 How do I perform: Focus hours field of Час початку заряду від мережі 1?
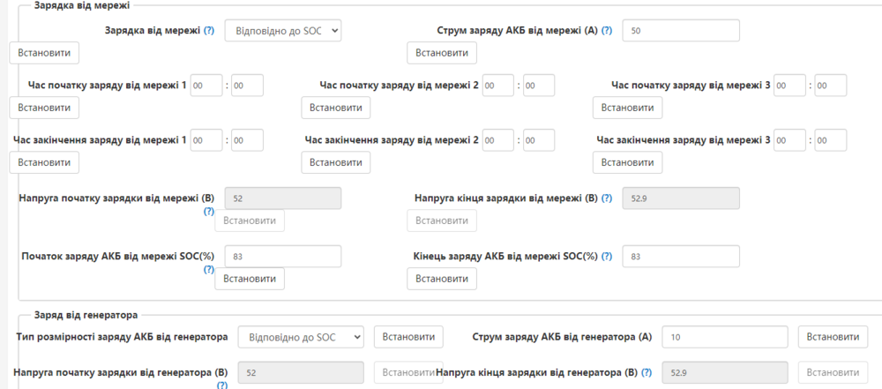click(x=206, y=86)
